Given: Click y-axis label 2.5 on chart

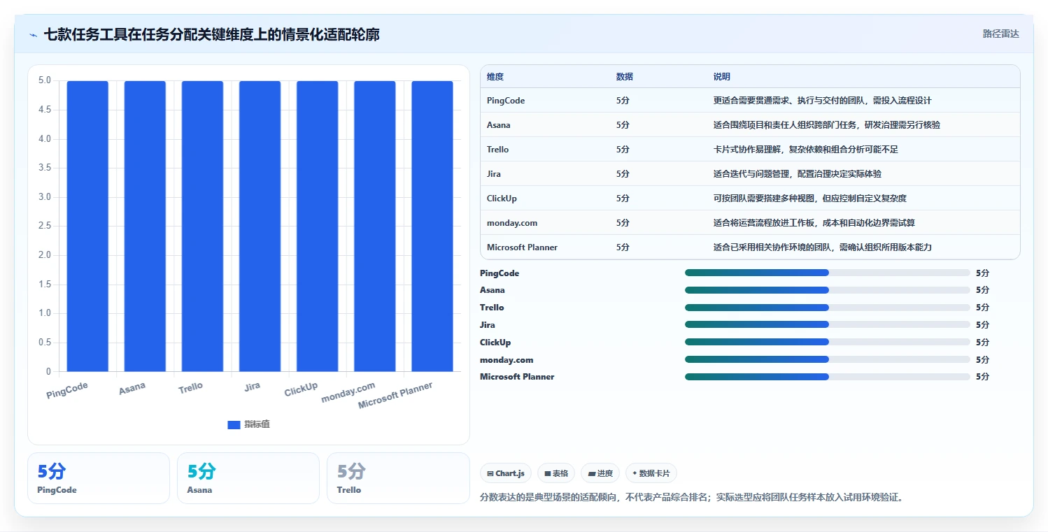Looking at the screenshot, I should coord(44,226).
